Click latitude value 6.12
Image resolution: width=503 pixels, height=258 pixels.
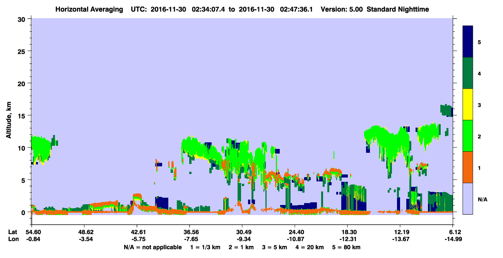pyautogui.click(x=453, y=232)
